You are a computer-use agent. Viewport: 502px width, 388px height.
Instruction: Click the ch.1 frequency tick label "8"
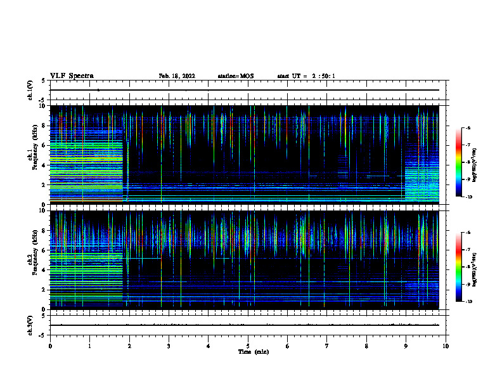click(44, 126)
